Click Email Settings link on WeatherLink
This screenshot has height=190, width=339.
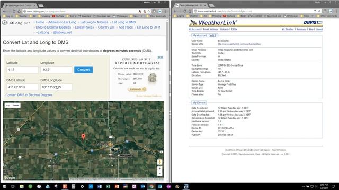[x=210, y=29]
